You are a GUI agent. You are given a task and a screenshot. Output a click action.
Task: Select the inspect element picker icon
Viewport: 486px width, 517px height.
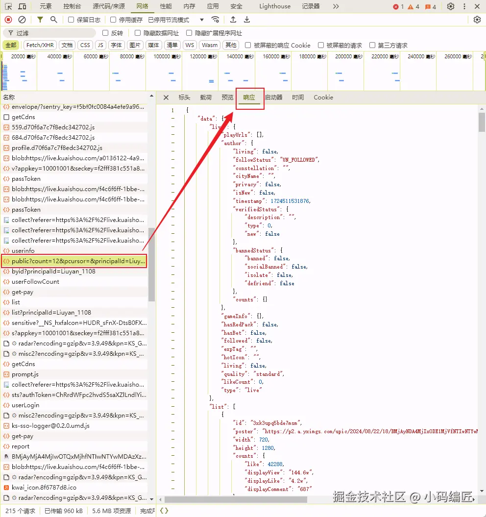tap(8, 6)
